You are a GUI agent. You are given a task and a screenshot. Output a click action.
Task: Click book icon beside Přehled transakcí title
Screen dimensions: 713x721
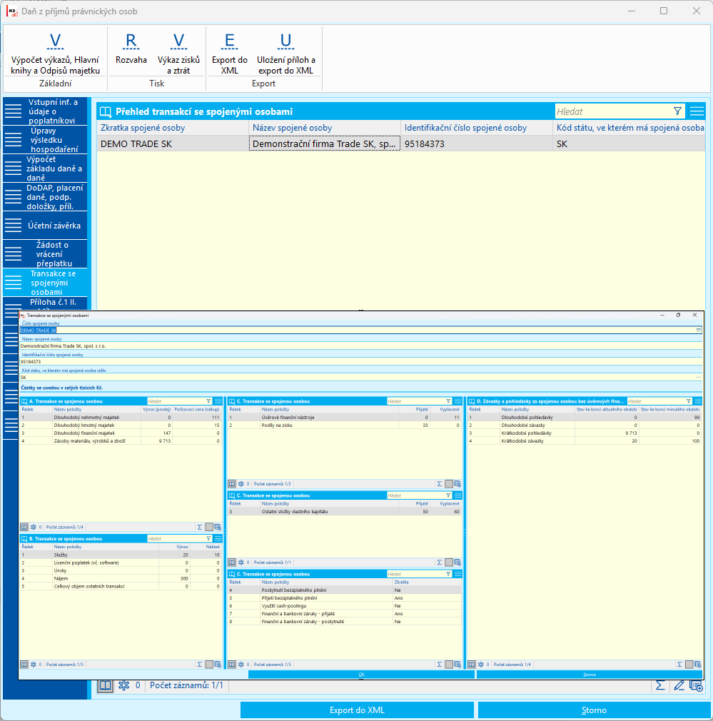[106, 112]
